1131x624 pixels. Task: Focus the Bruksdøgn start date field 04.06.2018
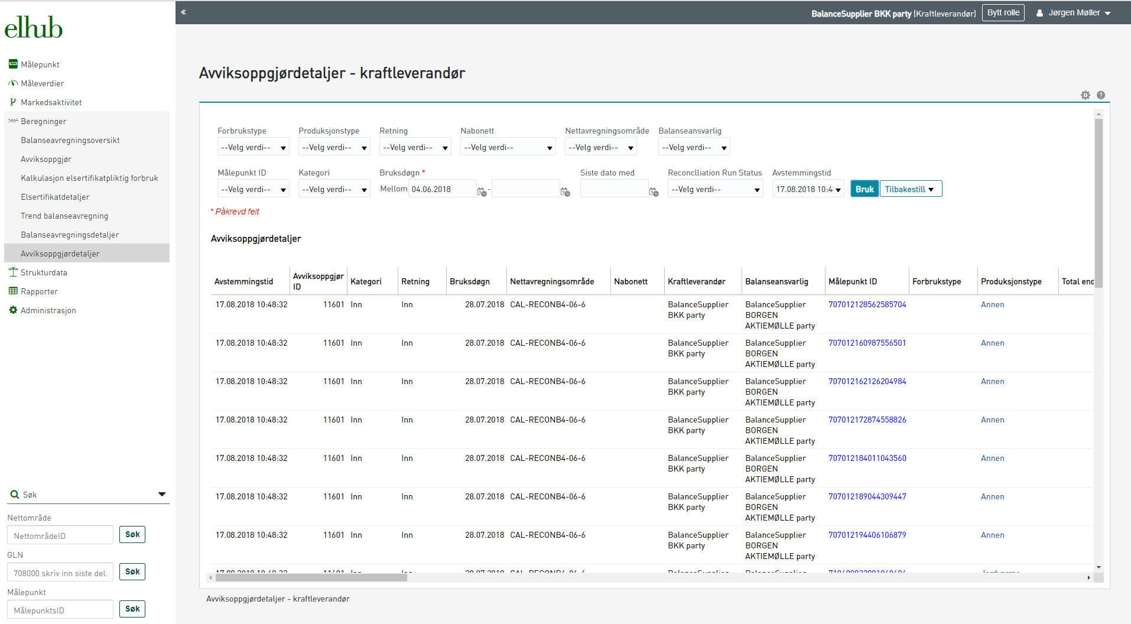[443, 189]
